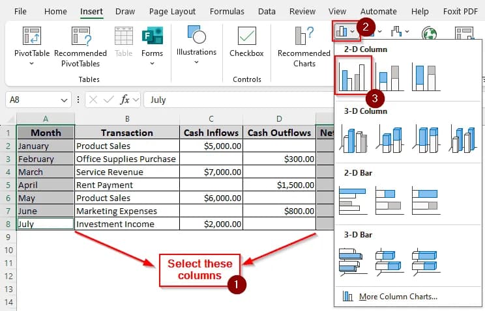Switch to the Formulas tab
Image resolution: width=485 pixels, height=311 pixels.
[x=227, y=12]
